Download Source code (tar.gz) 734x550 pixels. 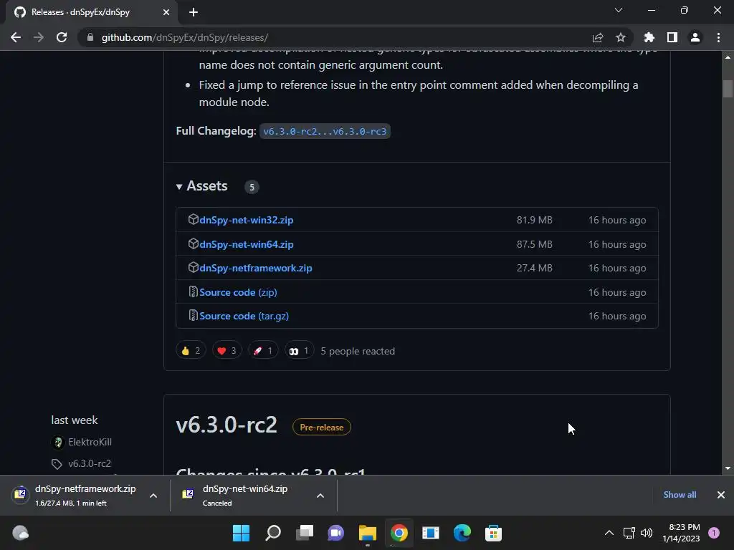244,316
